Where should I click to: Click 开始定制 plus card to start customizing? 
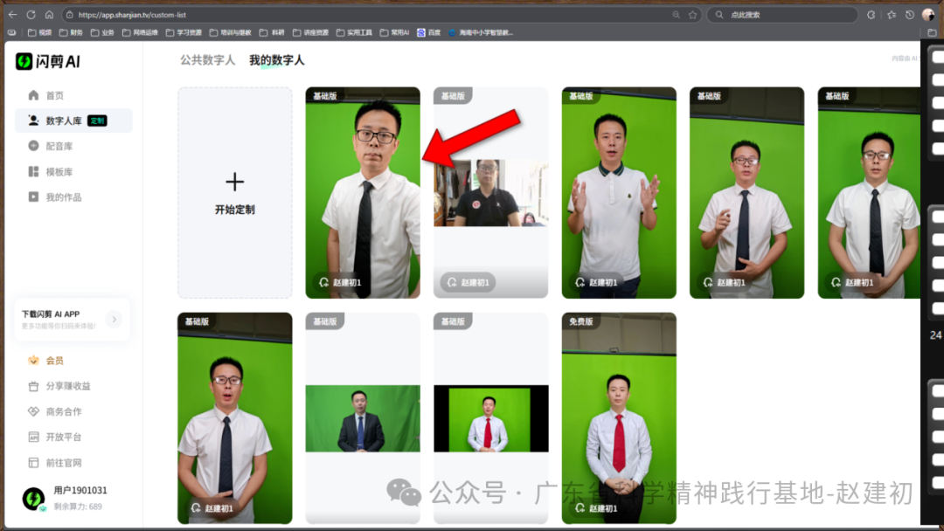pos(234,193)
